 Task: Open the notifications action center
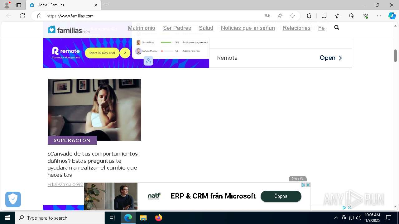click(x=389, y=218)
